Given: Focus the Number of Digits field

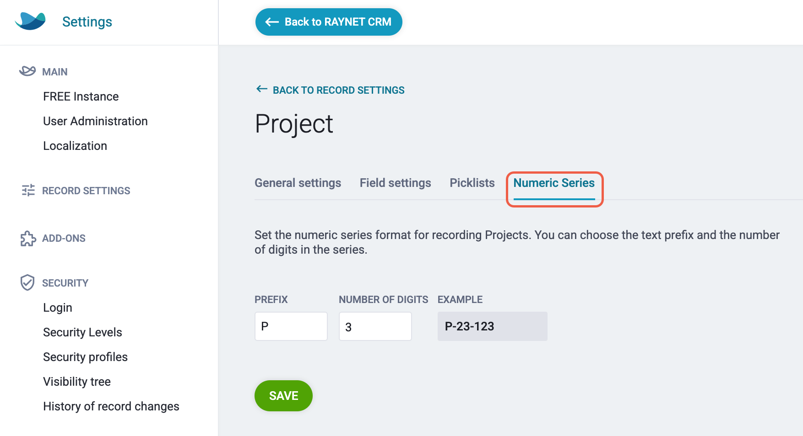Looking at the screenshot, I should (x=375, y=326).
